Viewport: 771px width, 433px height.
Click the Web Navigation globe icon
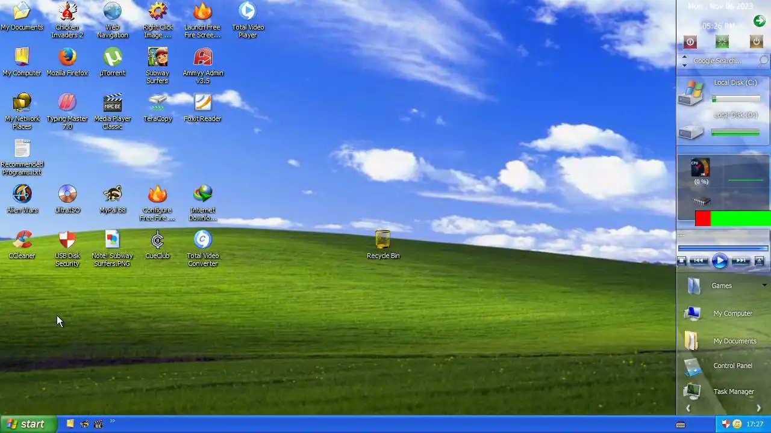(x=112, y=20)
